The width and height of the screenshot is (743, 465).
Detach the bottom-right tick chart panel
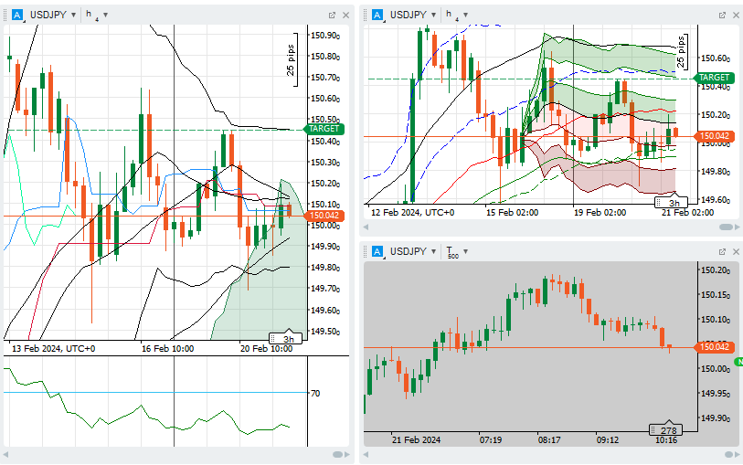[x=722, y=251]
